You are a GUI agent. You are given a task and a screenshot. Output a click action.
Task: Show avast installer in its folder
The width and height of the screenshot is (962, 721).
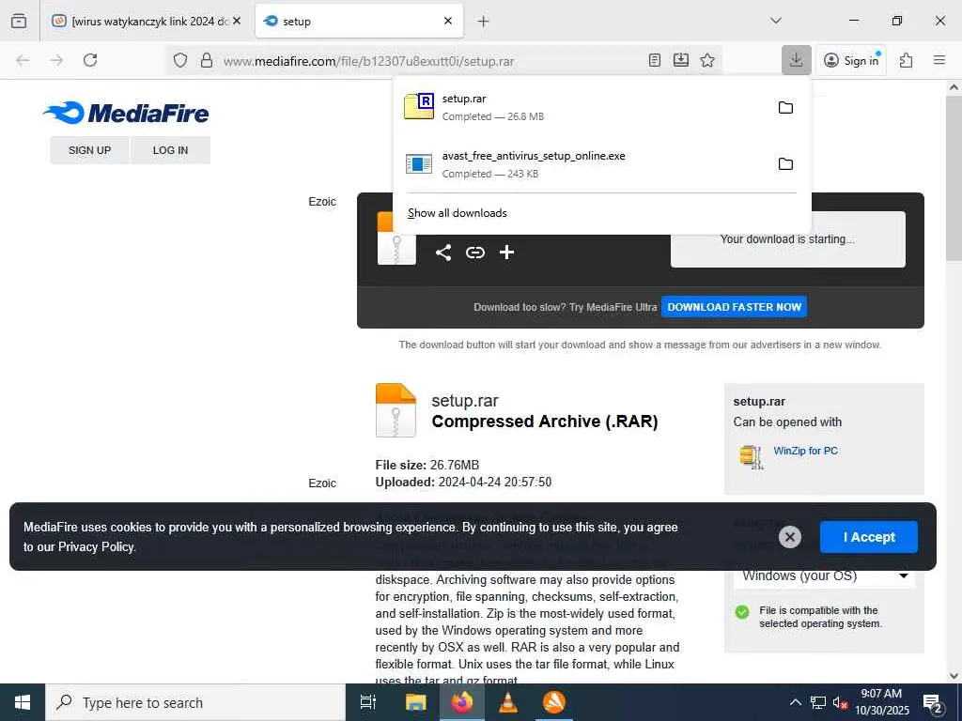785,163
